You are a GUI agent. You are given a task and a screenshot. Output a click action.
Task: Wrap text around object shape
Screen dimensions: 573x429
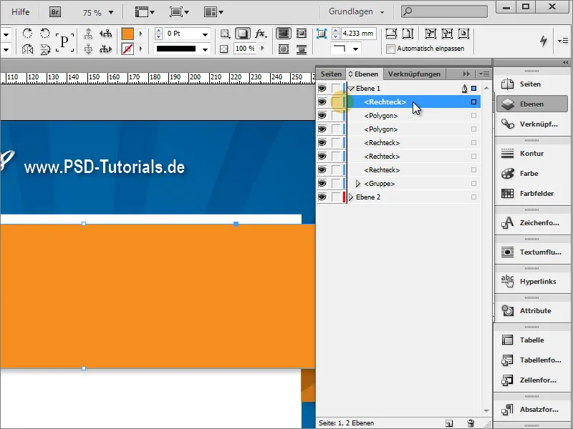(x=283, y=49)
